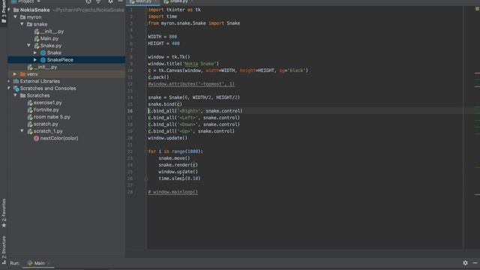The image size is (480, 270).
Task: Click the commented window.attributes line
Action: [x=191, y=84]
